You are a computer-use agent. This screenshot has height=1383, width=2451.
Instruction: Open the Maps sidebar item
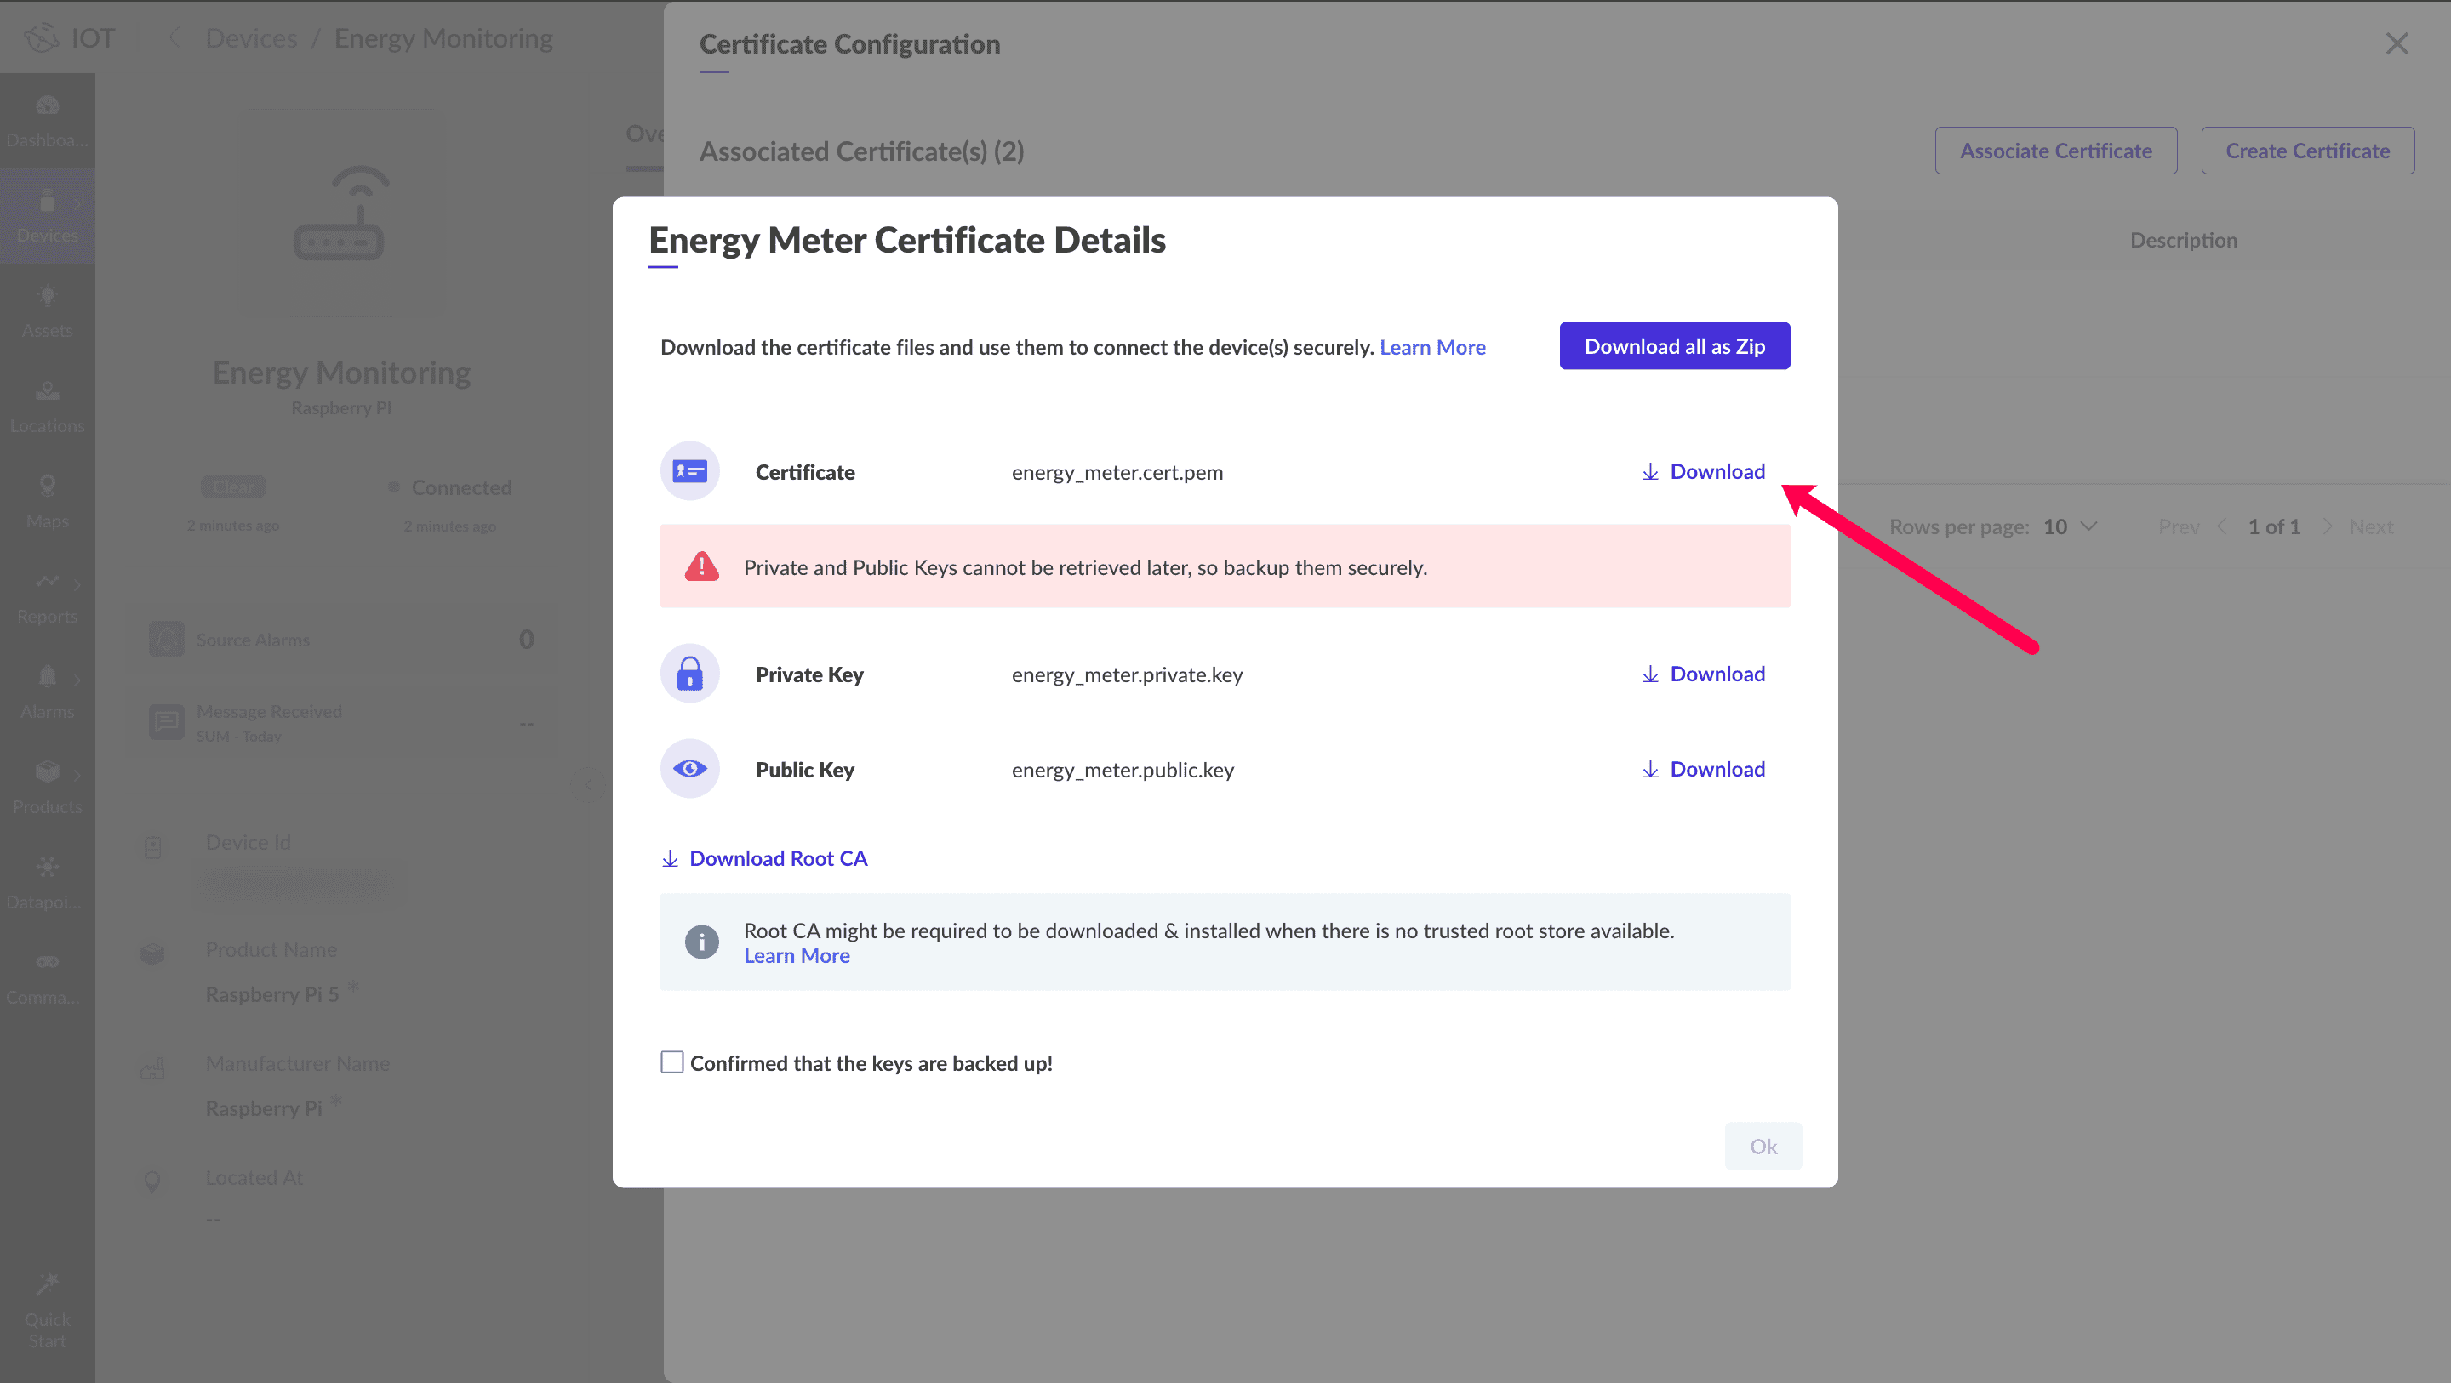47,501
